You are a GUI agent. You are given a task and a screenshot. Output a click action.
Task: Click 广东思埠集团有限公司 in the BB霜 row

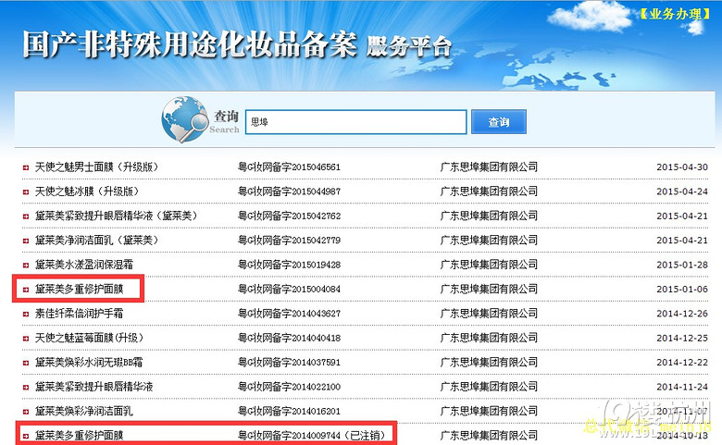click(x=489, y=362)
